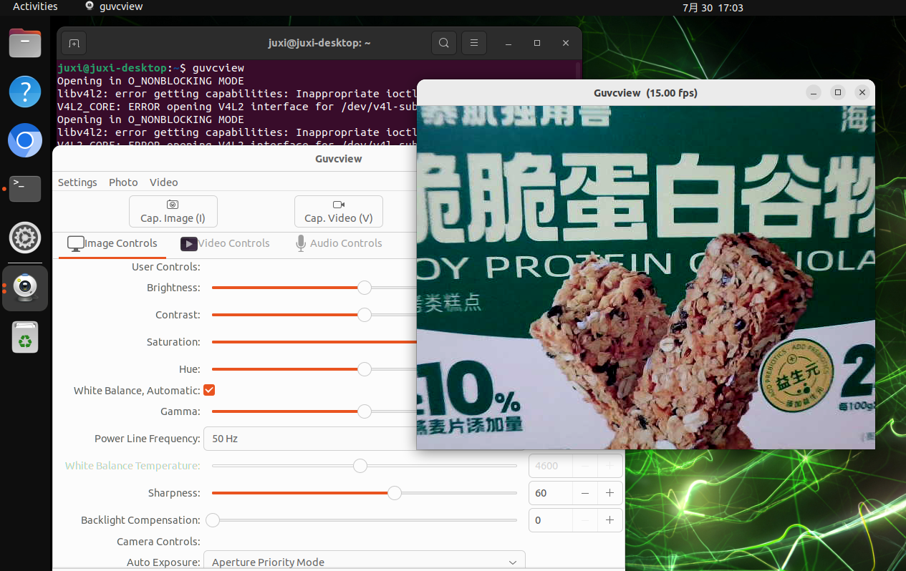
Task: Open the Auto Exposure dropdown
Action: click(365, 561)
